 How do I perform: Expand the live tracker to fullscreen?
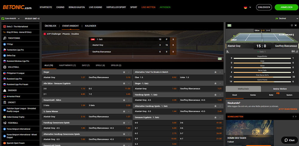pyautogui.click(x=292, y=25)
